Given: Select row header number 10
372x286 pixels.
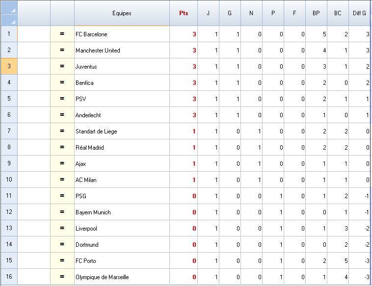Looking at the screenshot, I should pos(9,180).
